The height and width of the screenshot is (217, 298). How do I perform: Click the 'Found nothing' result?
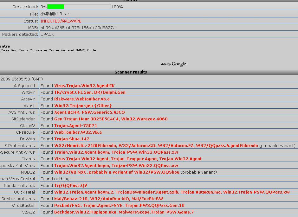55,179
